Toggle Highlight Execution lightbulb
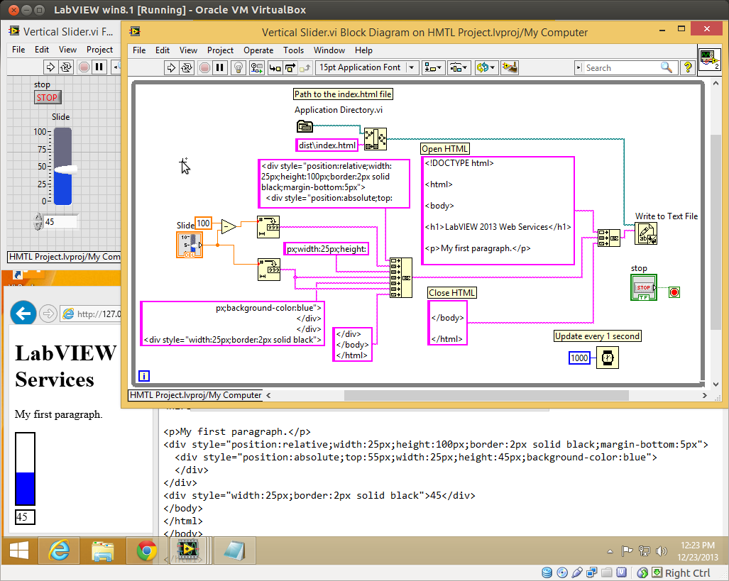The width and height of the screenshot is (729, 581). pyautogui.click(x=239, y=68)
